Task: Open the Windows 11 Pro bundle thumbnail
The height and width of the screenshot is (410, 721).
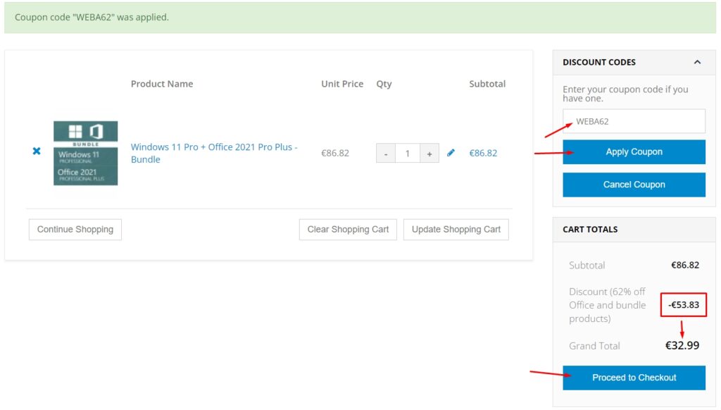Action: click(85, 154)
